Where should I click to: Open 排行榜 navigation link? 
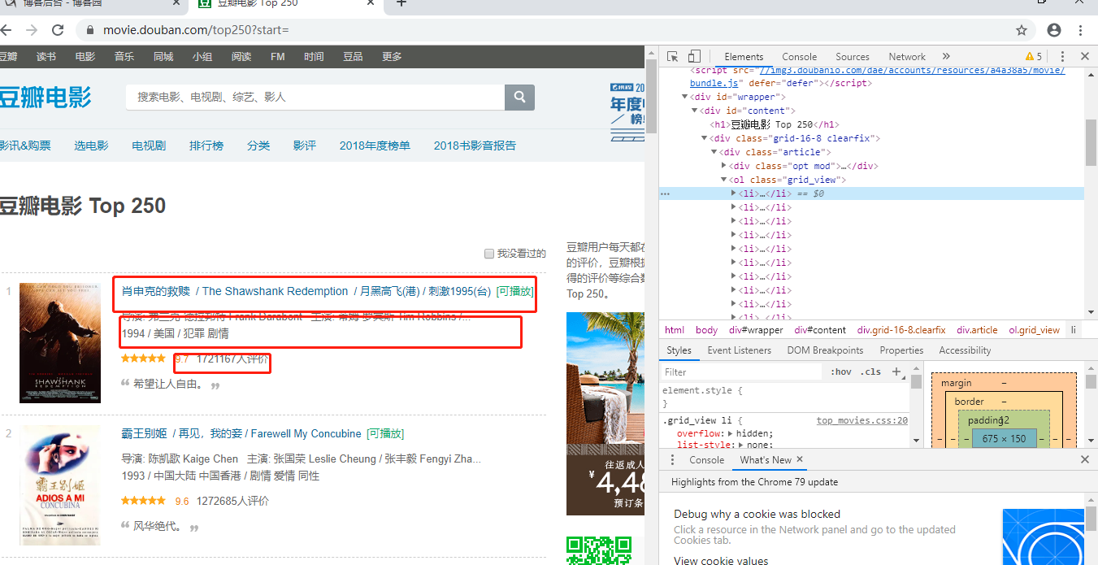click(206, 146)
